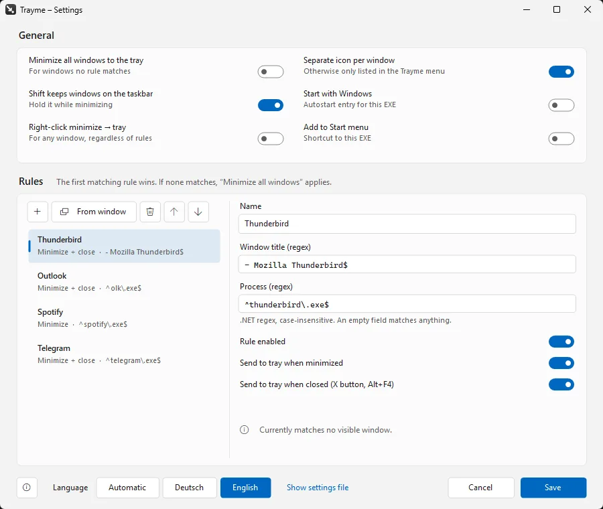Open the Show settings file link
The width and height of the screenshot is (603, 509).
point(318,488)
